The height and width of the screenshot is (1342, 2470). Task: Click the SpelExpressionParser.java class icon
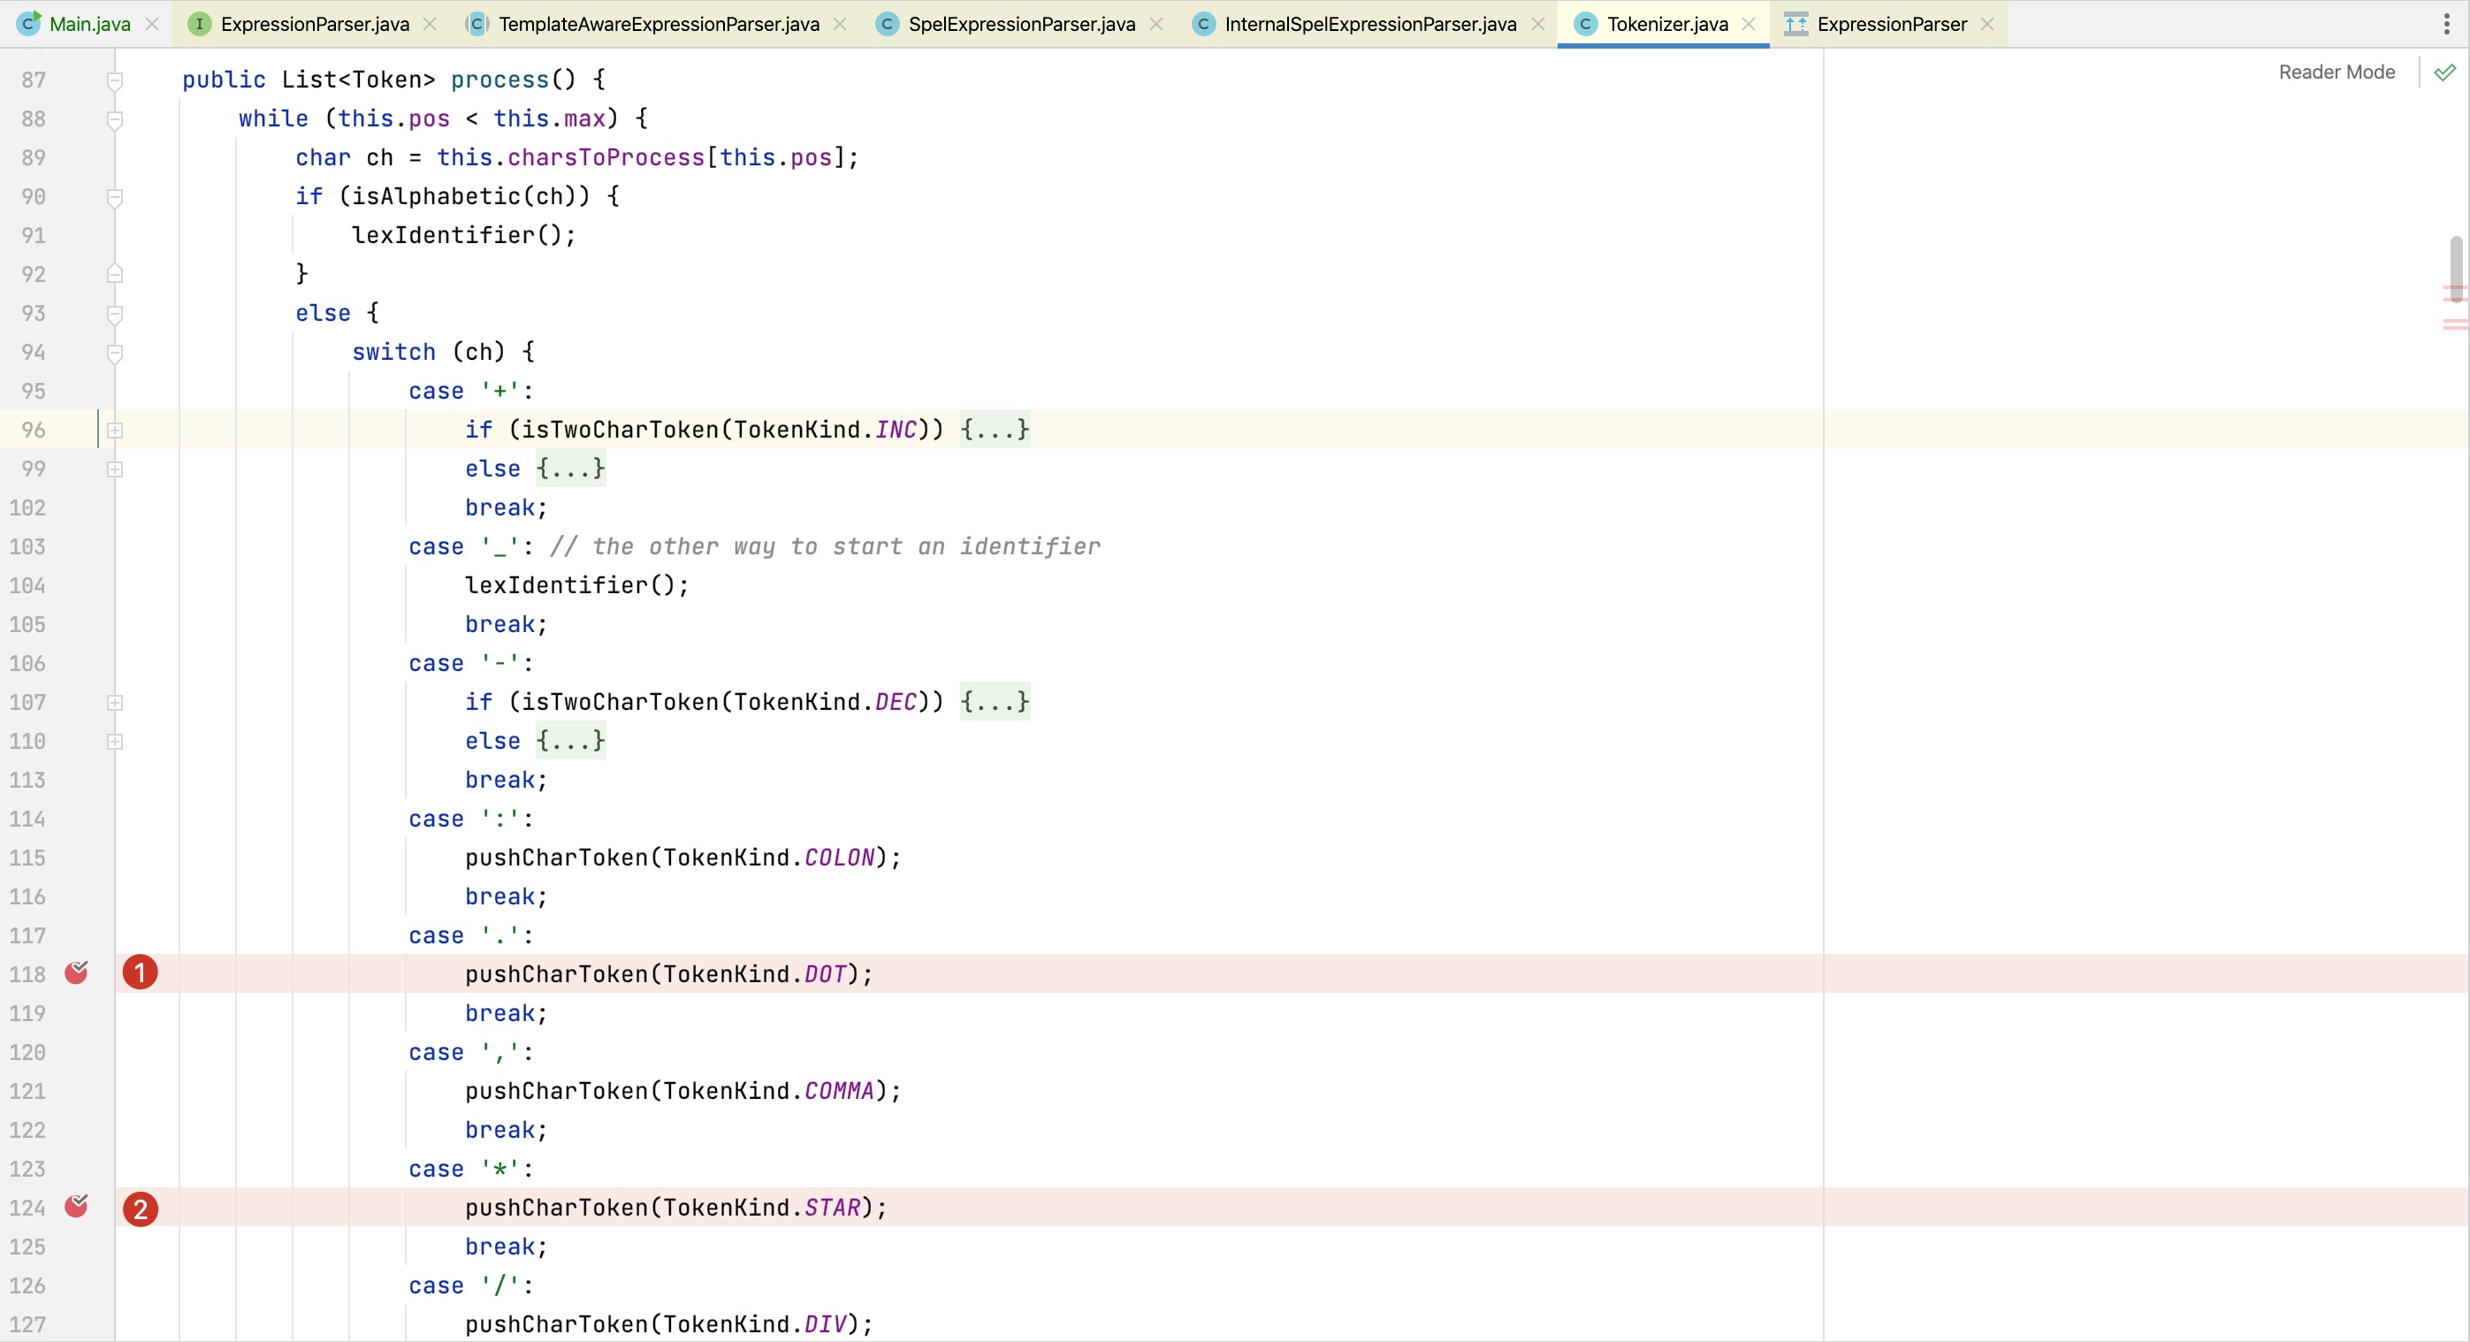tap(887, 24)
